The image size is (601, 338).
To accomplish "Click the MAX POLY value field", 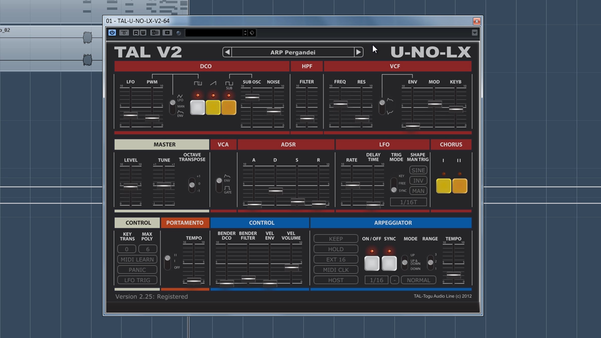I will click(148, 249).
